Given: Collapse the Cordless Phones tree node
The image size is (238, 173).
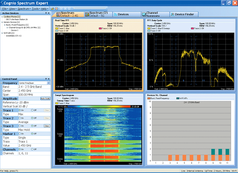Looking at the screenshot, I should tap(2, 17).
